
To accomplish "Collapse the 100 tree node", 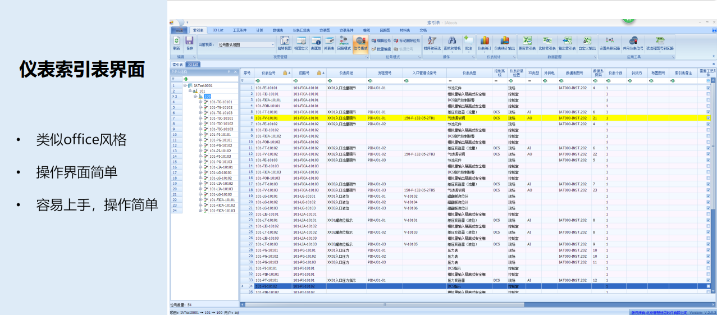I will pyautogui.click(x=195, y=97).
